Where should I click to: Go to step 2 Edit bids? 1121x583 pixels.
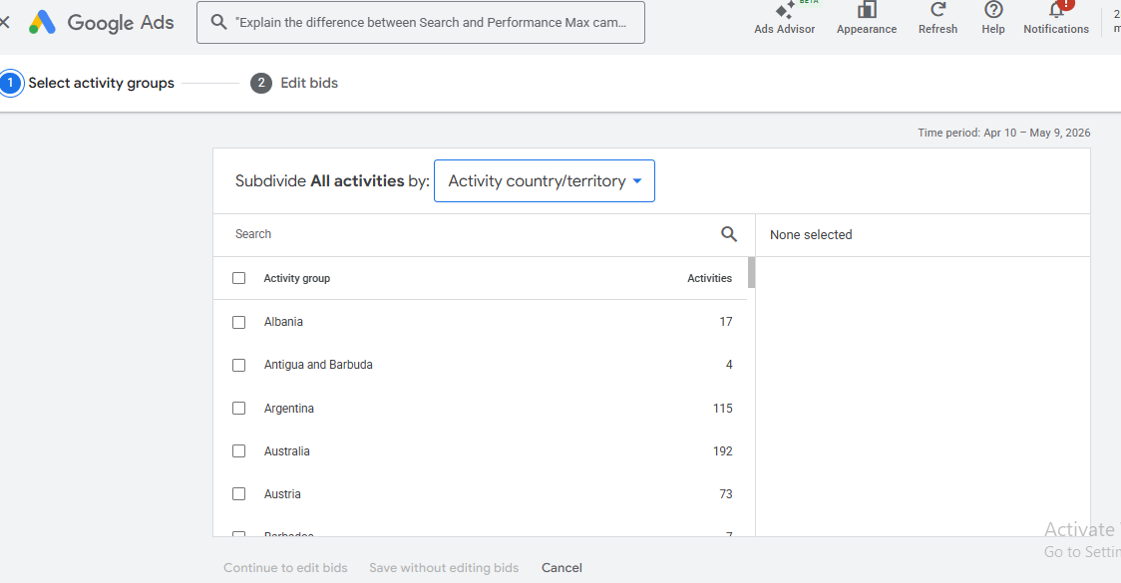[x=294, y=83]
